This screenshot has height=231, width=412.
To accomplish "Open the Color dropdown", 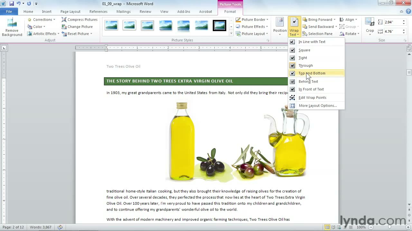I will tap(36, 27).
